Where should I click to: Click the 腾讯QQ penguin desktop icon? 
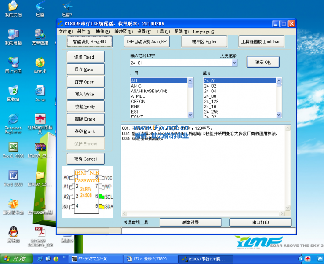pyautogui.click(x=13, y=232)
